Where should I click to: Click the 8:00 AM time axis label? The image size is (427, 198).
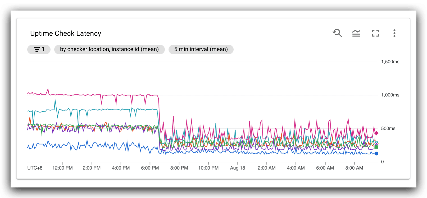[x=354, y=168]
